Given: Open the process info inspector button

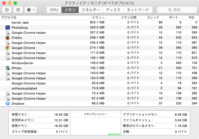Looking at the screenshot, I should [x=18, y=10].
